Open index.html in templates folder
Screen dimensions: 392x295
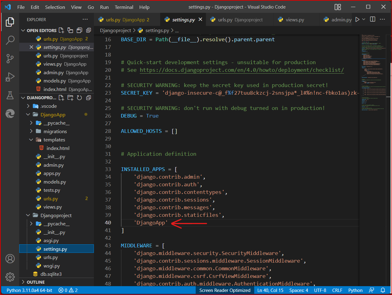(x=58, y=148)
